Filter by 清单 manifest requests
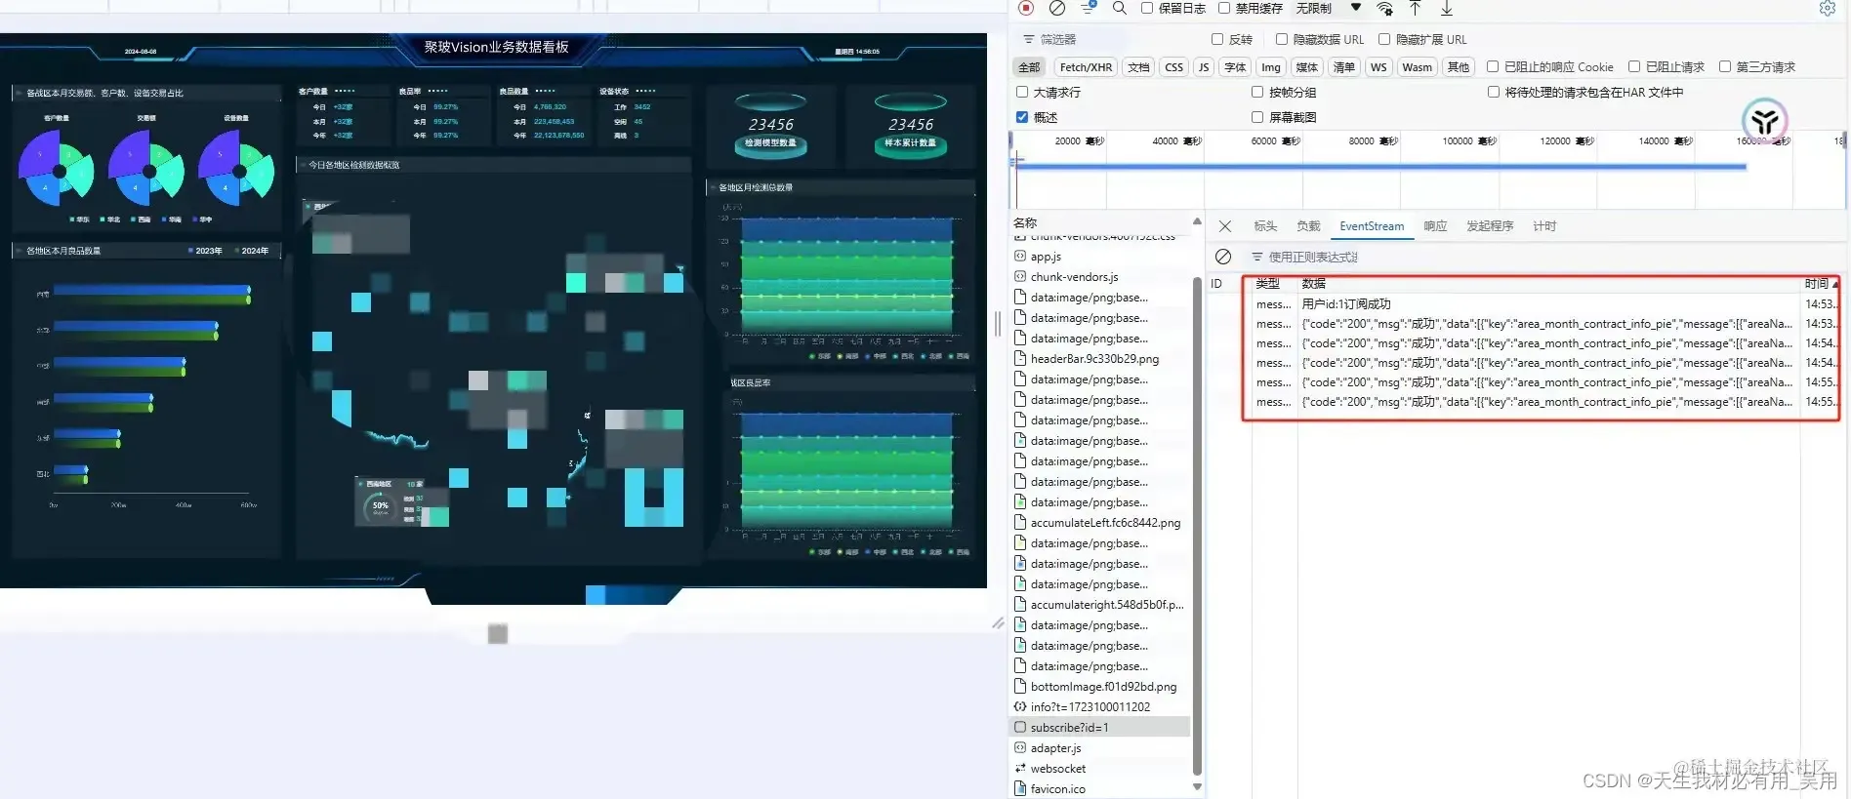Image resolution: width=1851 pixels, height=799 pixels. 1343,67
